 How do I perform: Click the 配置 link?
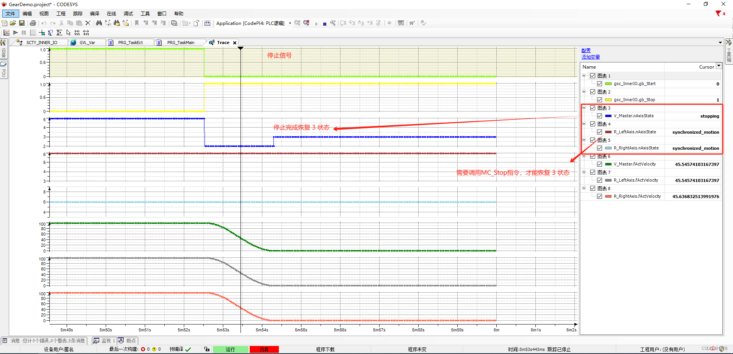tap(586, 51)
